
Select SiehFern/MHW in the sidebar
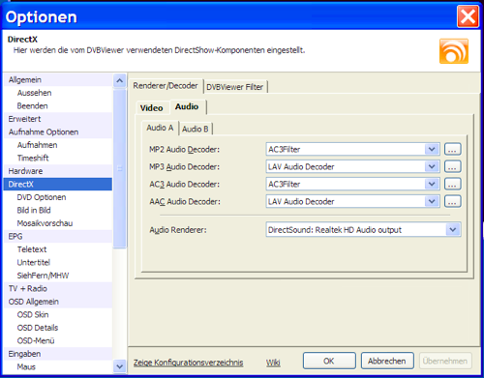tap(58, 276)
